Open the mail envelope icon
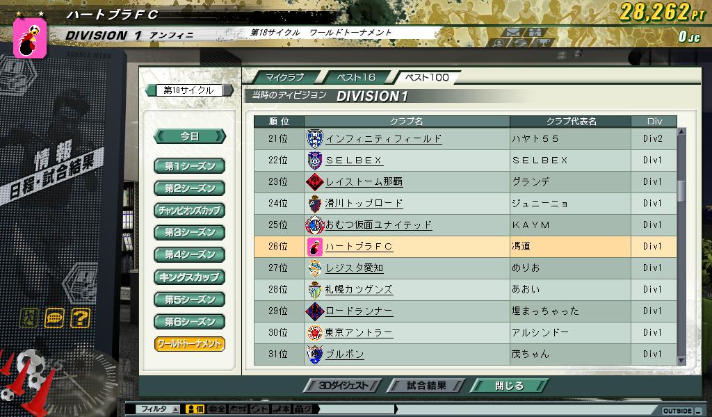This screenshot has width=712, height=417. pyautogui.click(x=512, y=33)
